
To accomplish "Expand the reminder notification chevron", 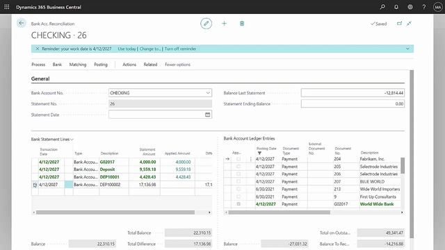I will tap(407, 49).
